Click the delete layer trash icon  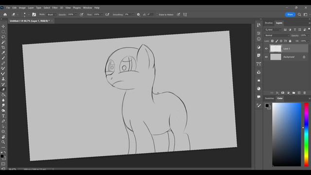[x=305, y=93]
